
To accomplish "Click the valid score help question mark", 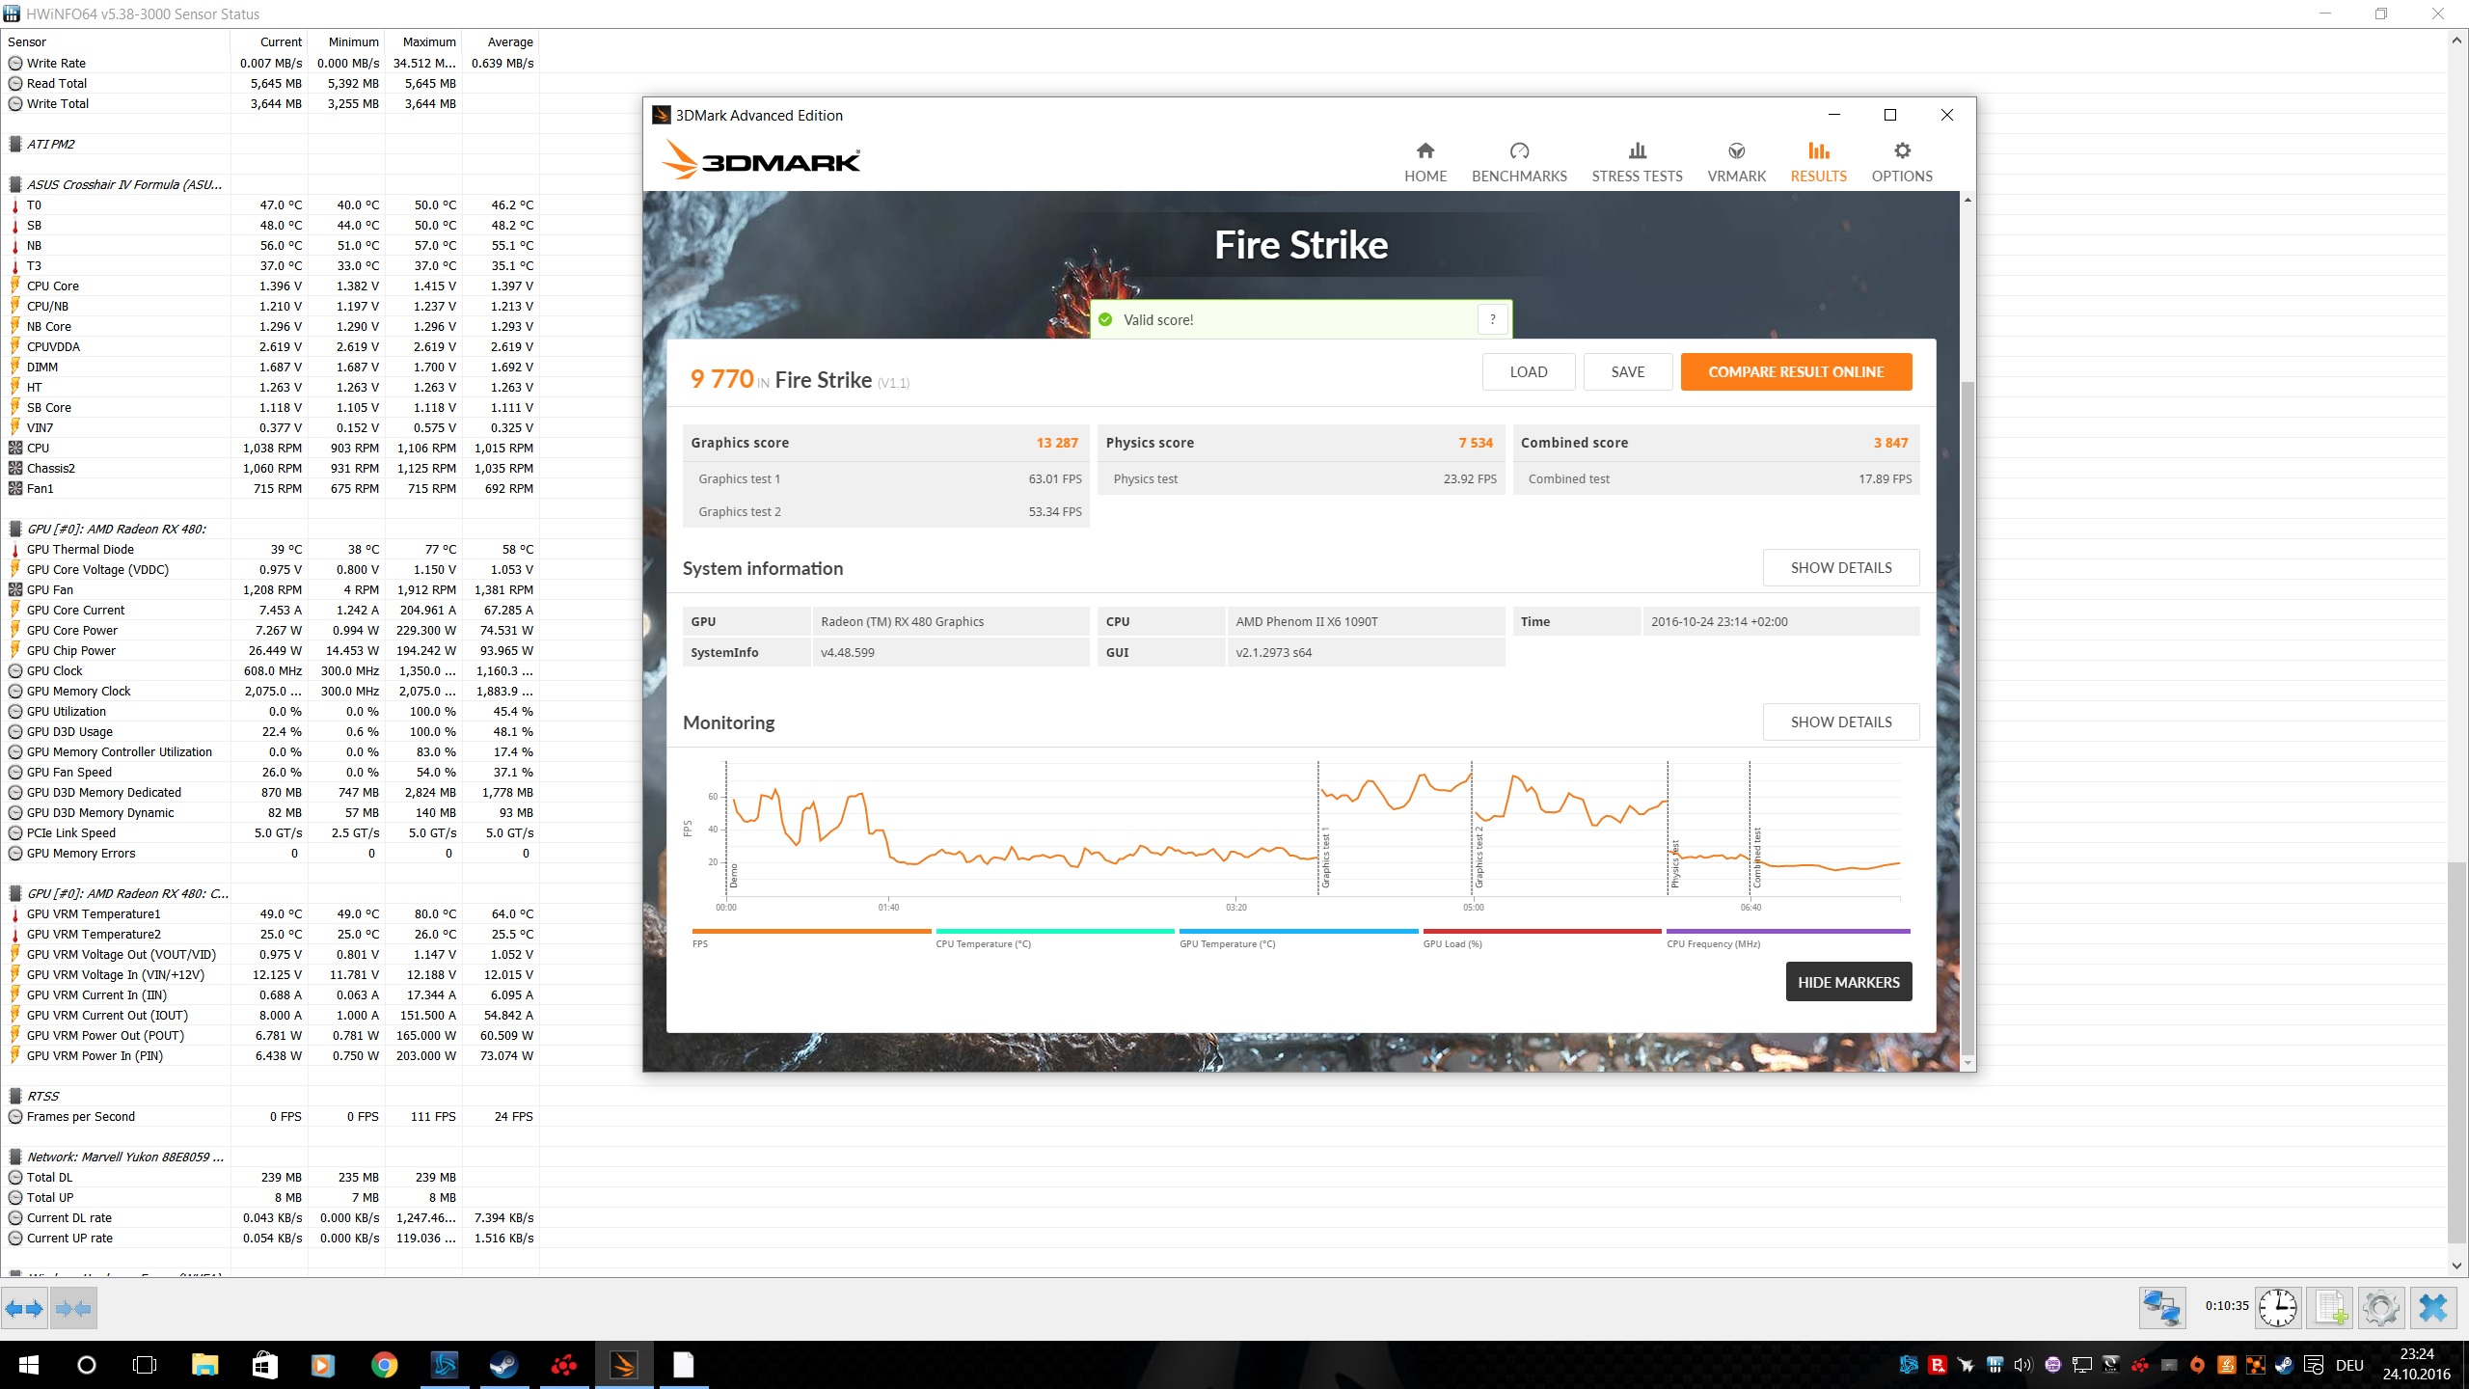I will point(1492,319).
